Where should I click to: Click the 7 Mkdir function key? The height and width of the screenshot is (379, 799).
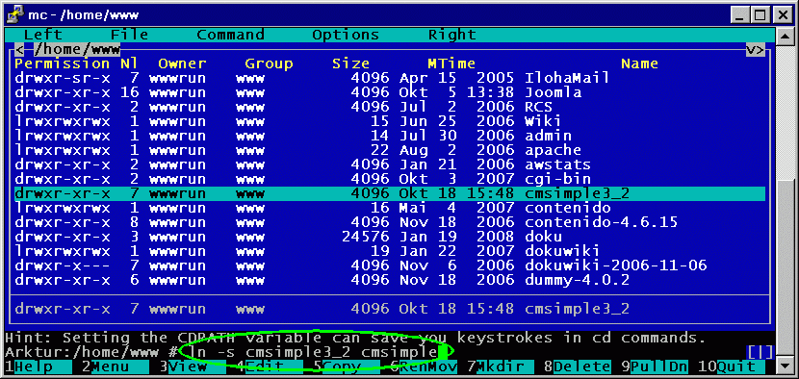point(500,366)
